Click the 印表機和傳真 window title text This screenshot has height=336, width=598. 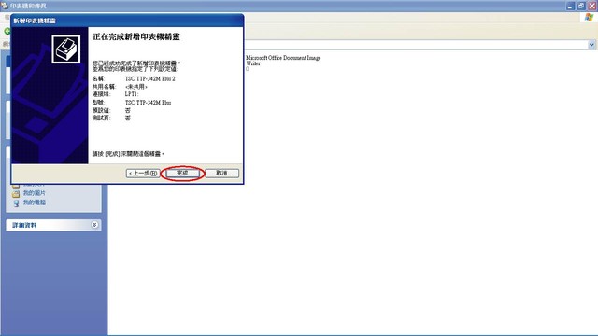click(x=28, y=6)
